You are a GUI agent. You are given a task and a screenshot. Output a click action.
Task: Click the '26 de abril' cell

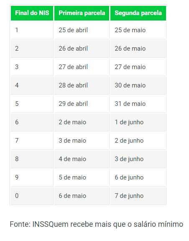click(x=82, y=49)
